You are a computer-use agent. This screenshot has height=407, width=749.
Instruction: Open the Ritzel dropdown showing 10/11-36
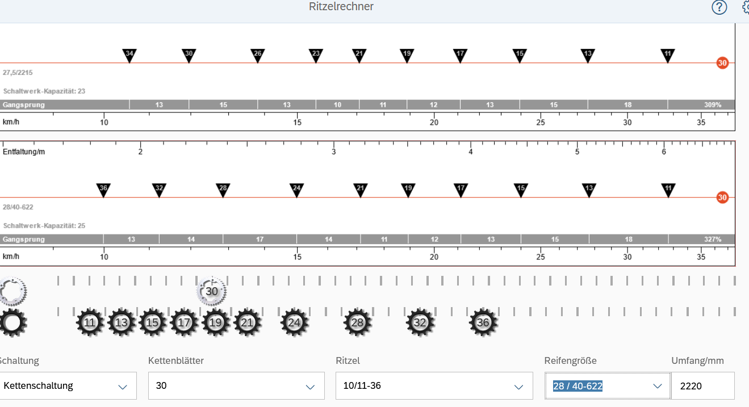pos(518,386)
